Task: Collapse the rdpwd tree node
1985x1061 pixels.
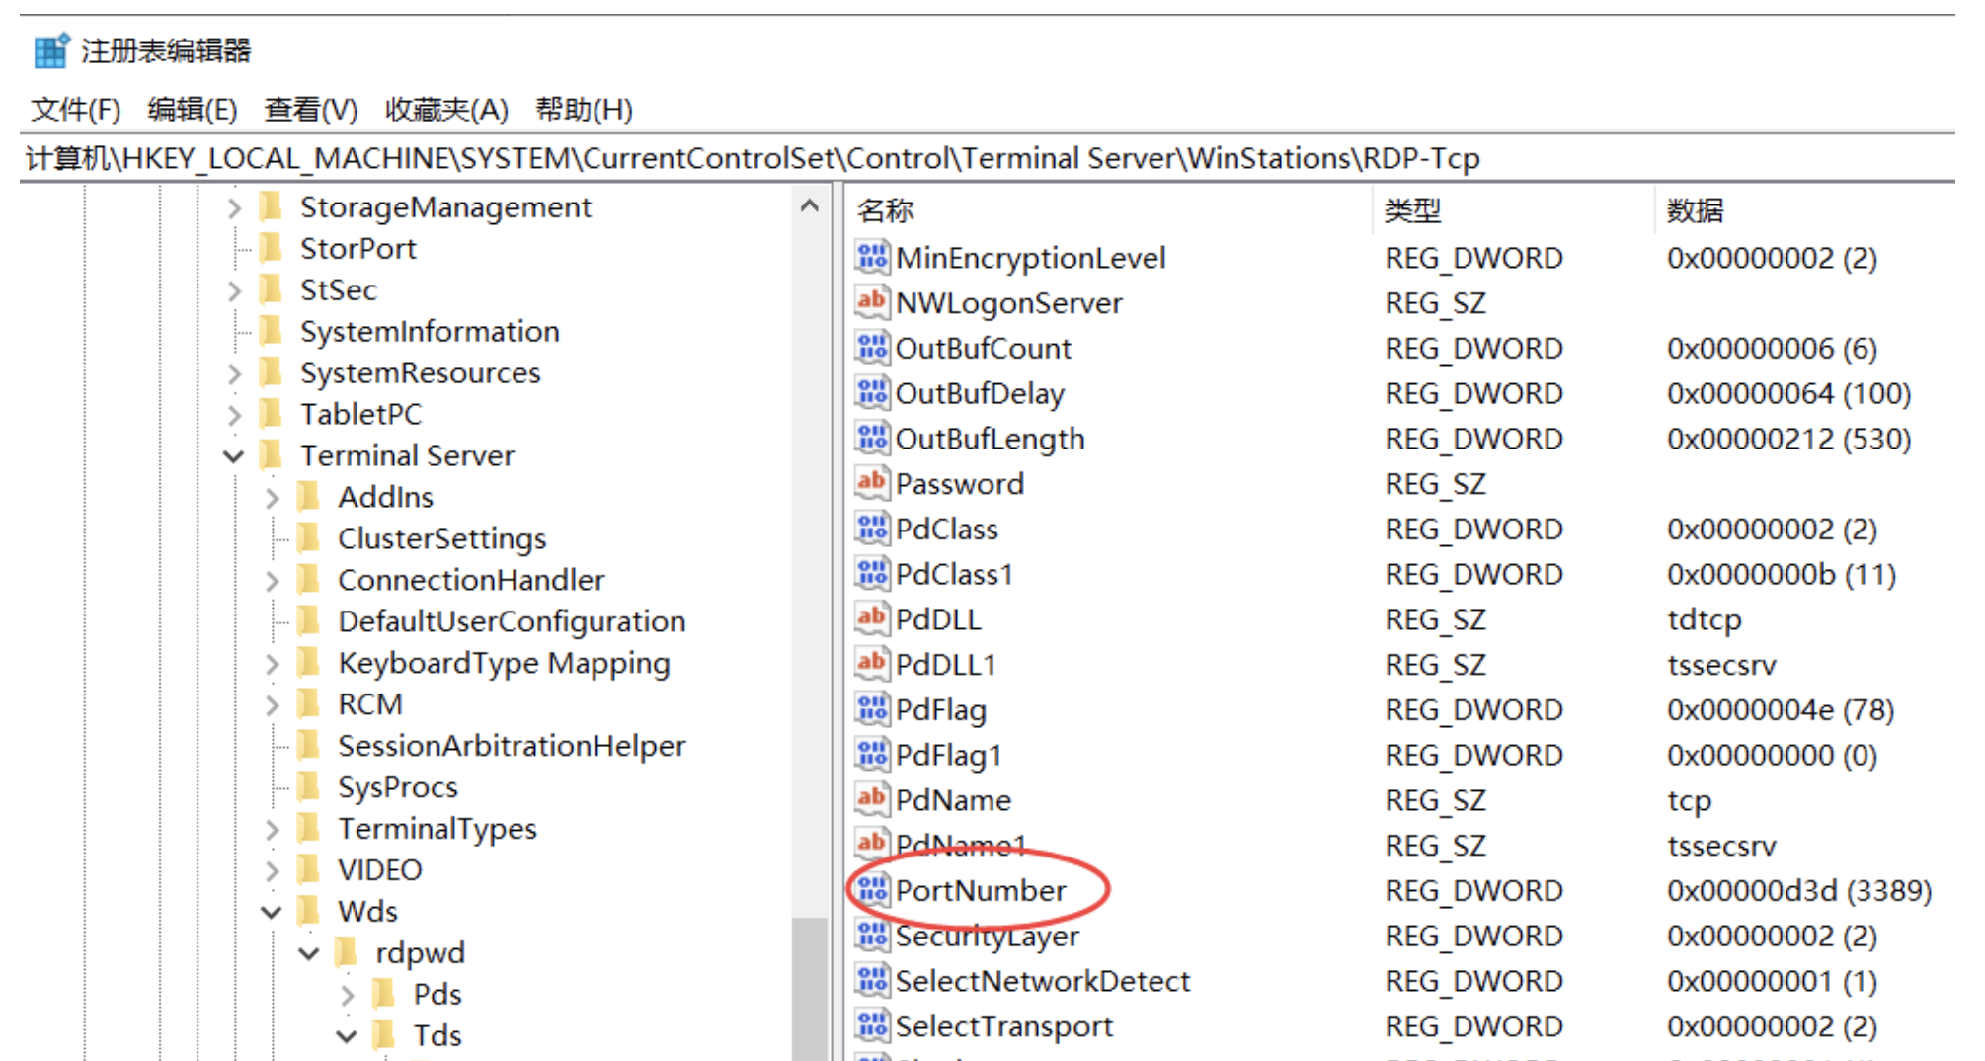Action: click(309, 953)
